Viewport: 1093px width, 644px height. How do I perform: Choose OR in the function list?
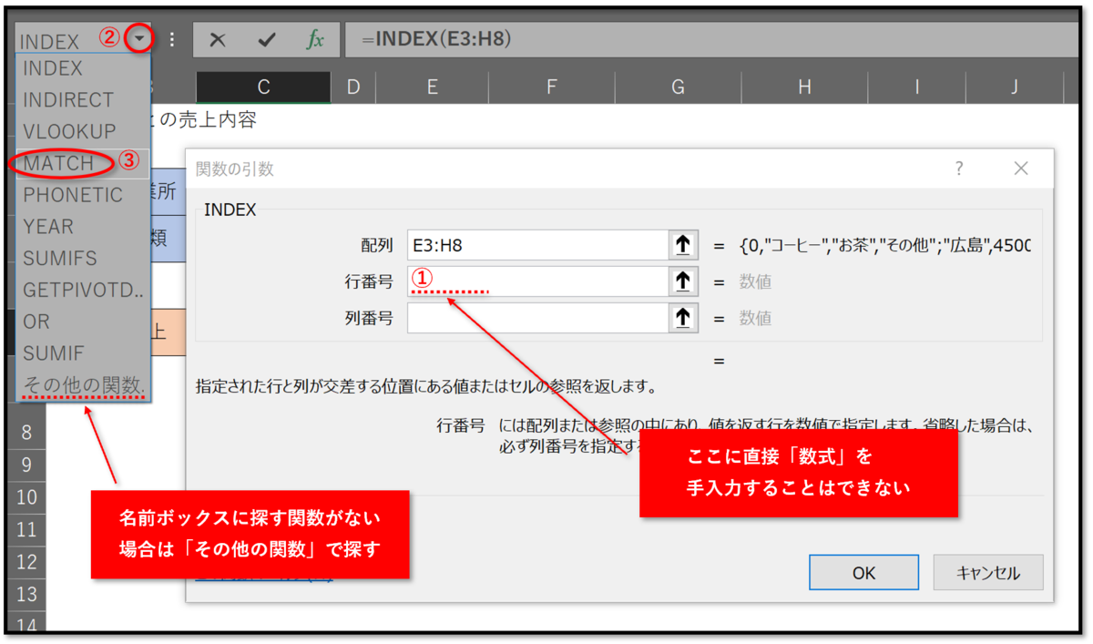coord(83,322)
